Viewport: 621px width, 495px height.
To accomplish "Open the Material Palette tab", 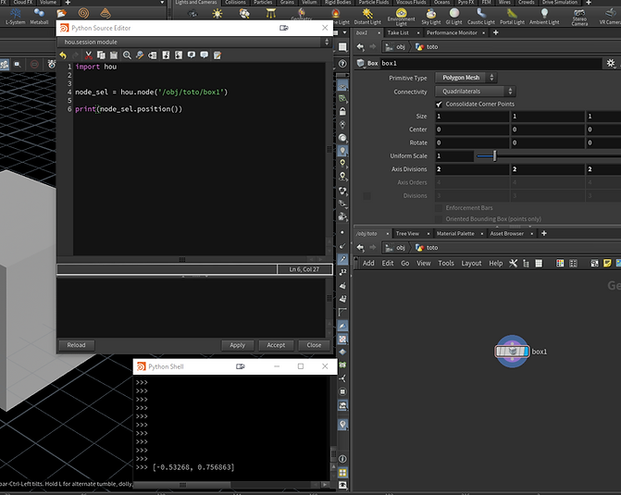I will 455,234.
